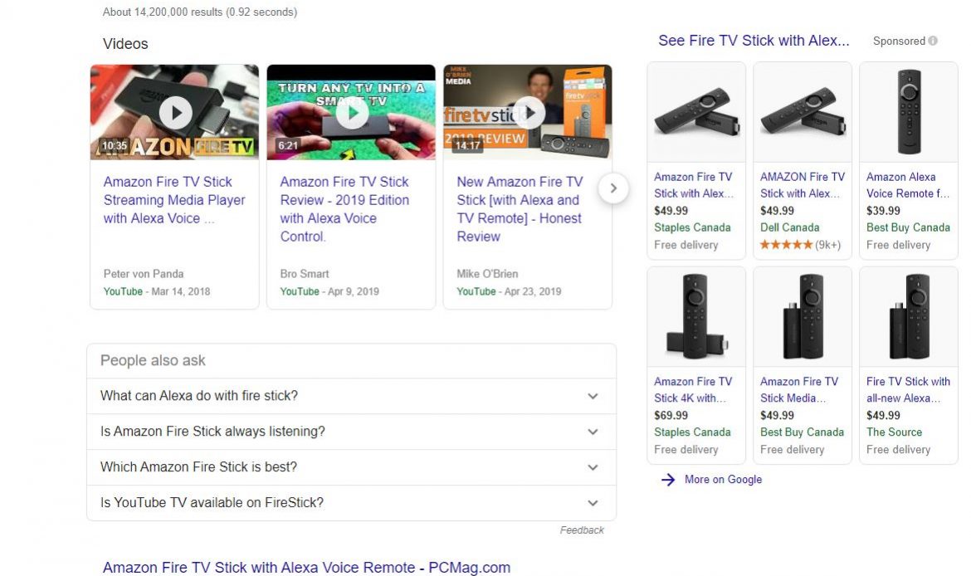Open the Best Buy Fire TV Stick Media image
971x576 pixels.
point(803,316)
